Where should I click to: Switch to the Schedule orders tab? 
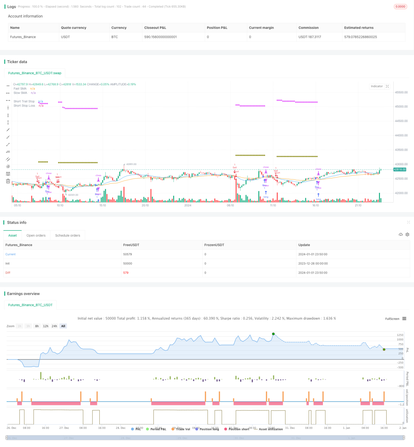[68, 236]
